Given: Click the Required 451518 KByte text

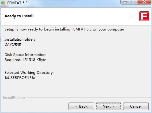Looking at the screenshot, I should click(25, 60).
